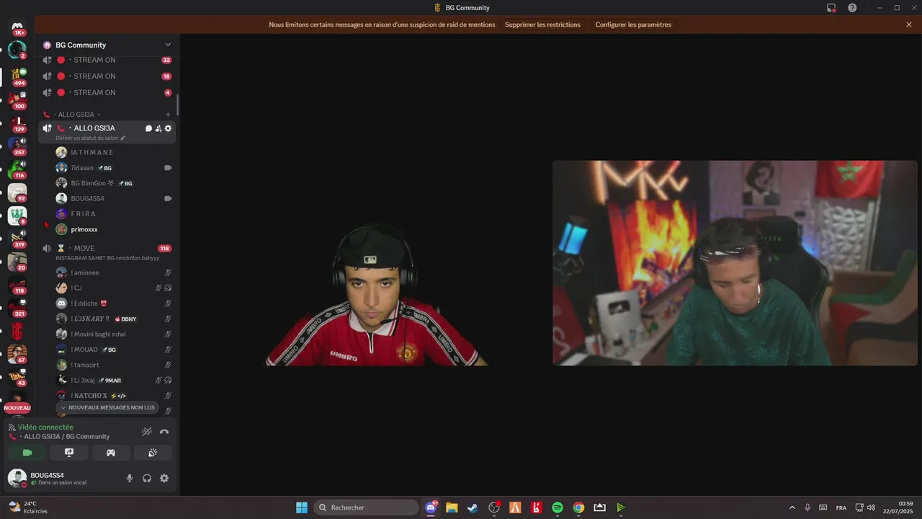Show hidden system tray icons
This screenshot has height=519, width=922.
click(792, 507)
